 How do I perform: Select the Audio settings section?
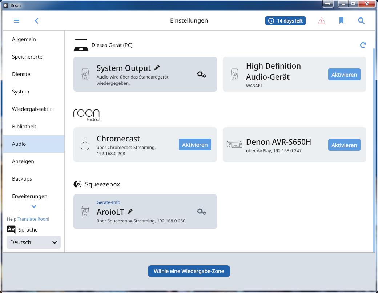[34, 144]
